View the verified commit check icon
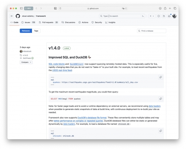 click(x=32, y=58)
